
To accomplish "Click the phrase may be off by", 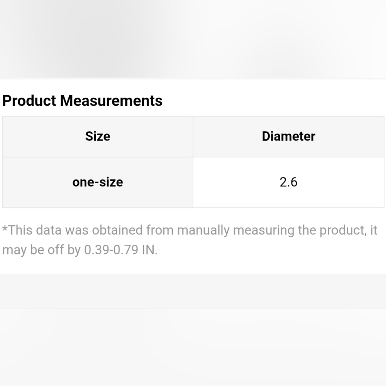I will 41,251.
